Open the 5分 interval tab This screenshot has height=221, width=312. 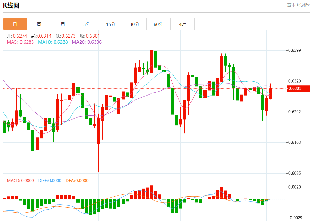click(x=87, y=24)
